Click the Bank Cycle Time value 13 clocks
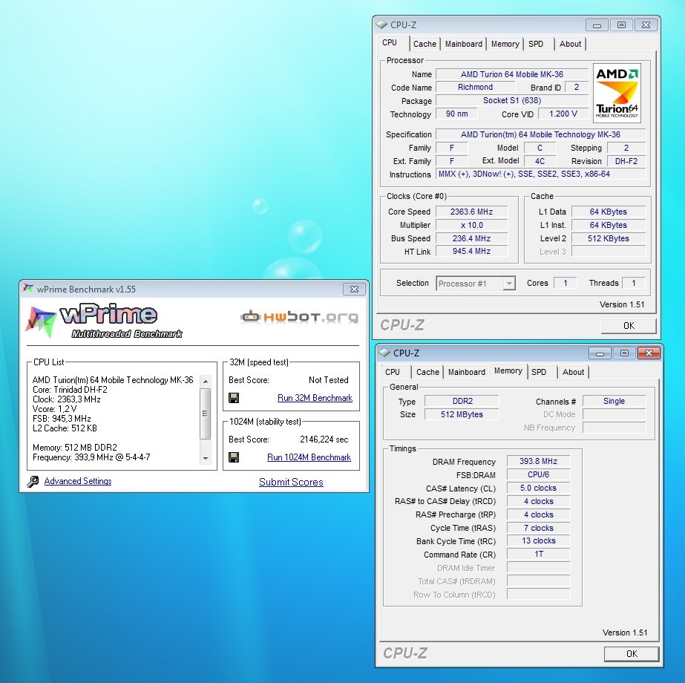 [x=538, y=540]
